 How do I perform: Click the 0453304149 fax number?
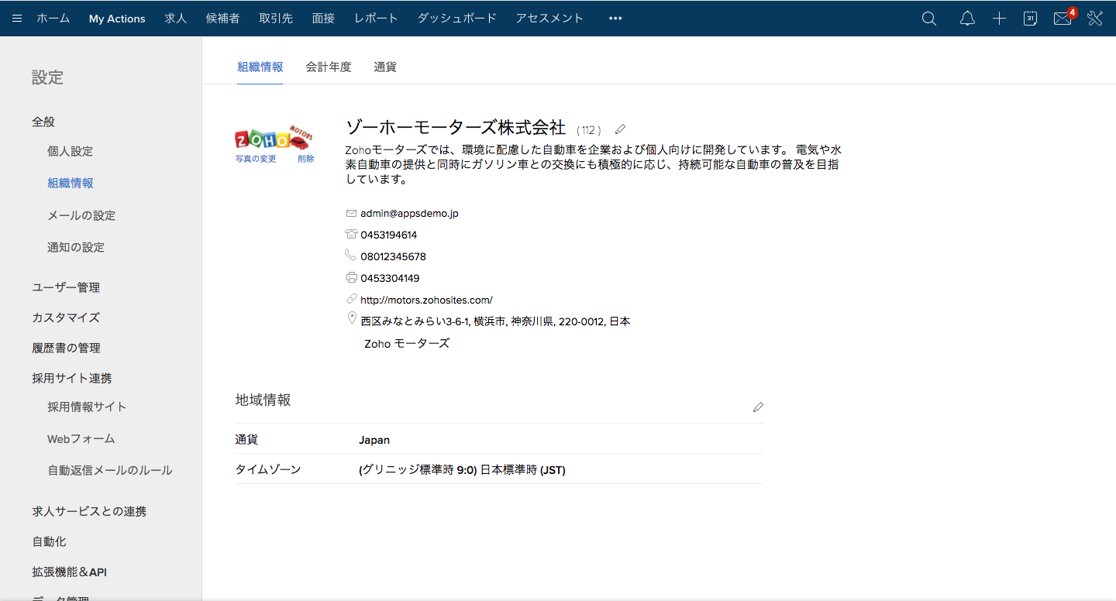(390, 278)
